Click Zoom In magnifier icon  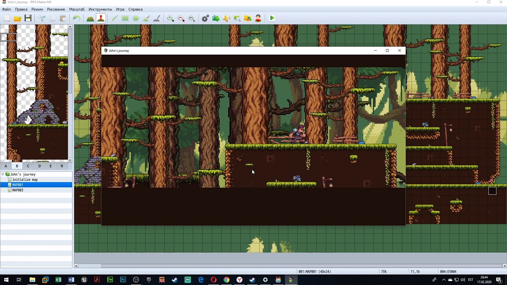point(170,18)
